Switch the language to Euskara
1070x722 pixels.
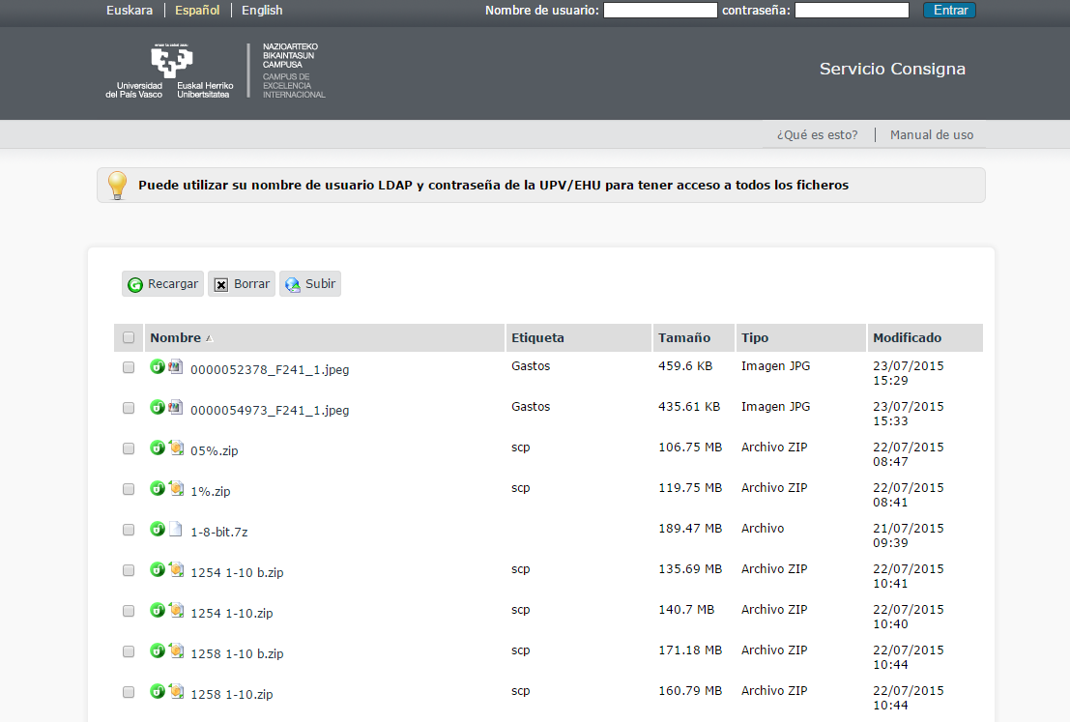click(x=130, y=11)
